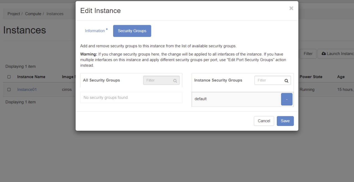Remove the default security group with minus button
This screenshot has height=182, width=354.
point(287,99)
